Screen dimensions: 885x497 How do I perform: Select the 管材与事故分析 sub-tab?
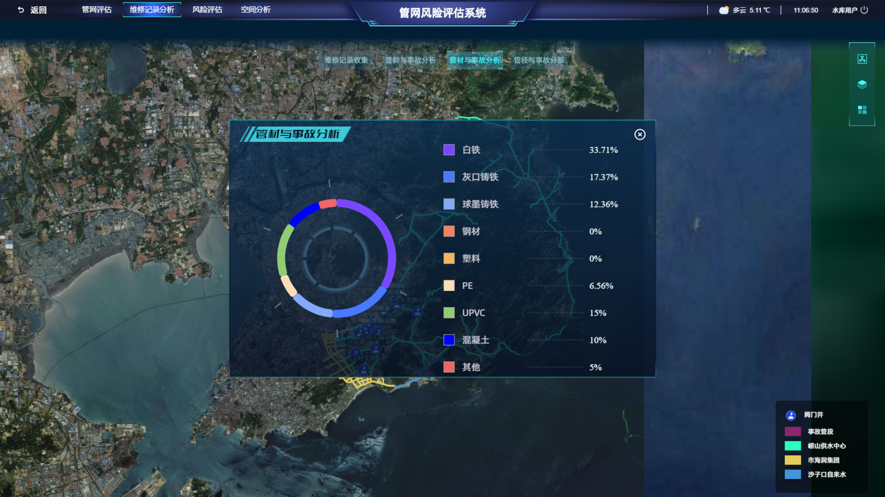pyautogui.click(x=475, y=60)
